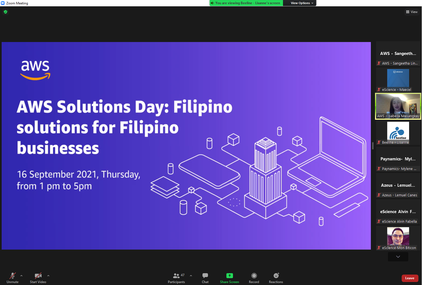422x285 pixels.
Task: Click the green encryption shield icon
Action: click(x=5, y=12)
